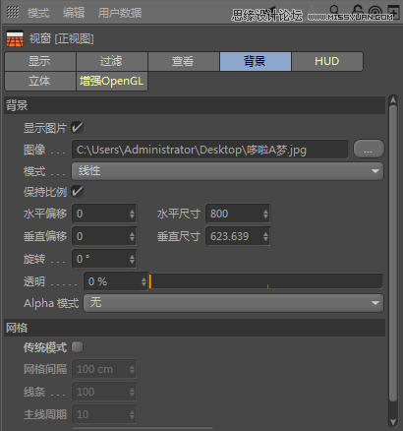Switch to the HUD tab
Viewport: 403px width, 431px height.
coord(327,61)
